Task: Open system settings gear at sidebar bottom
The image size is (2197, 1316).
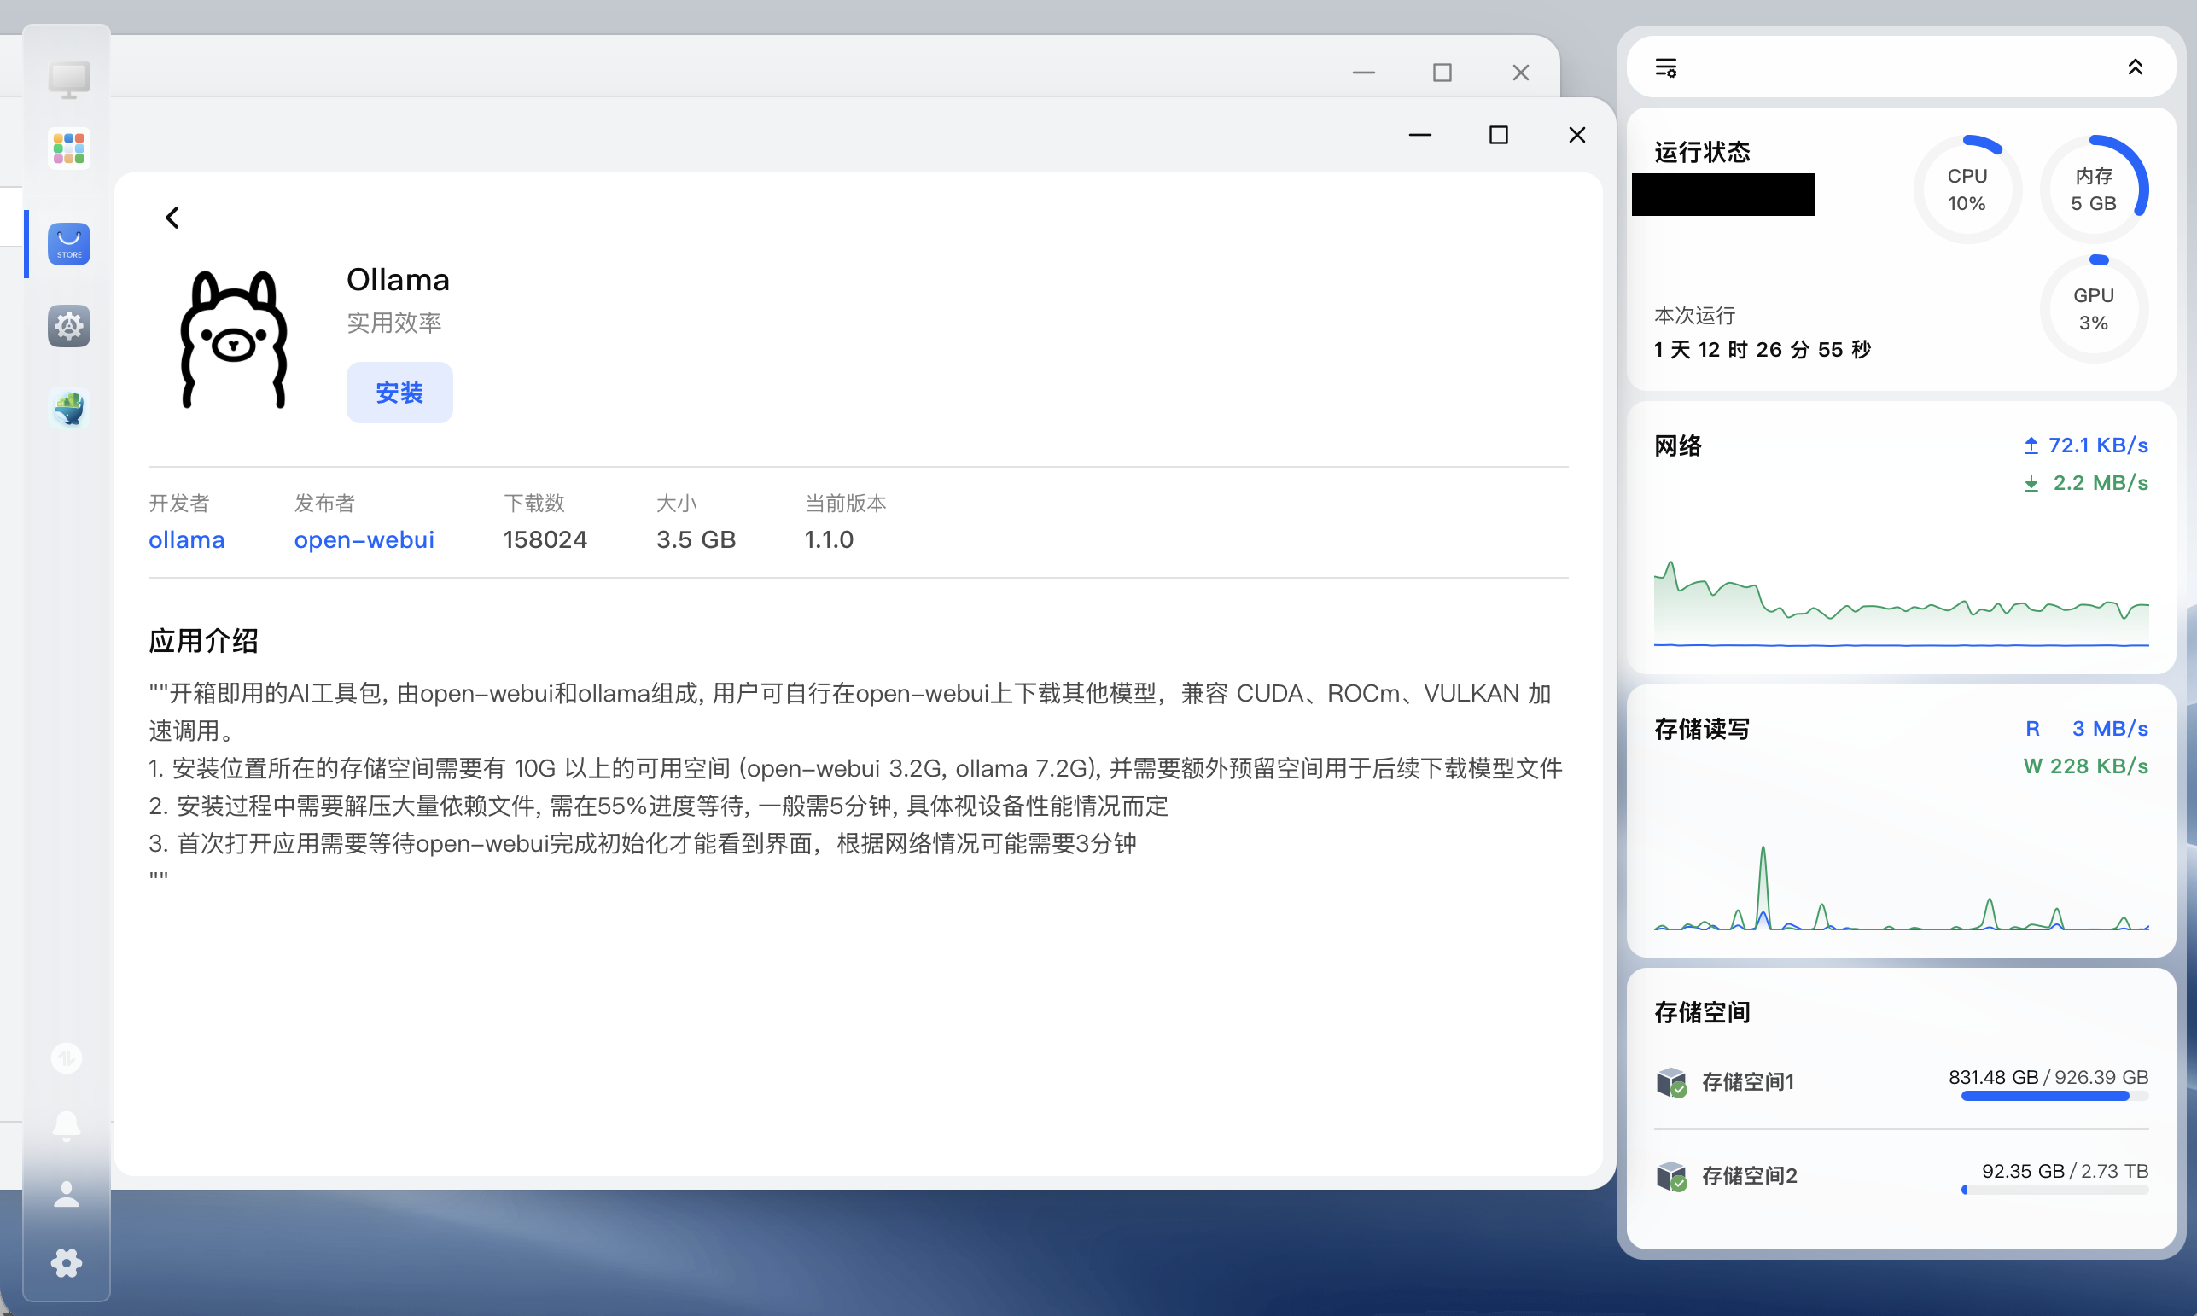Action: [67, 1263]
